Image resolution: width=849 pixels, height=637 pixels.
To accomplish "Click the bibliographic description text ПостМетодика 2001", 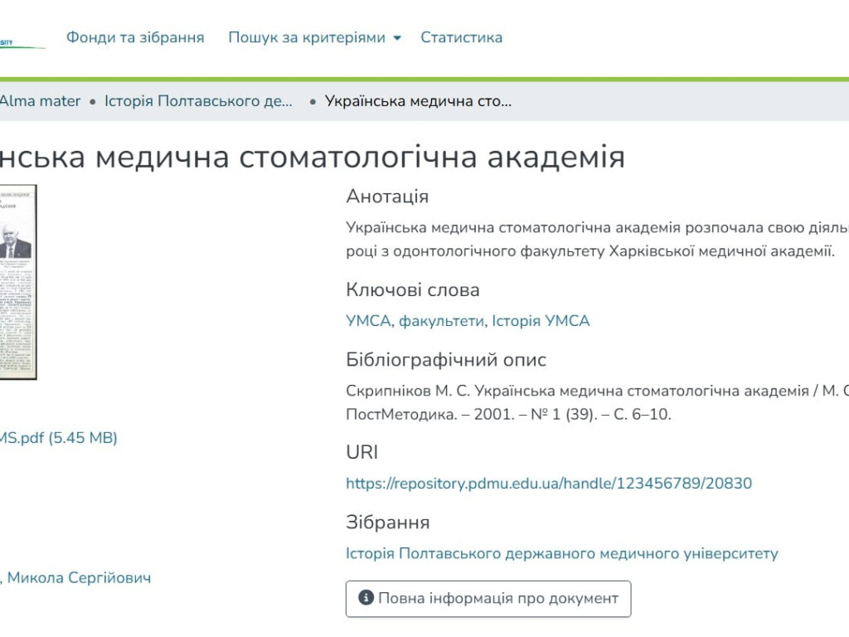I will point(507,415).
